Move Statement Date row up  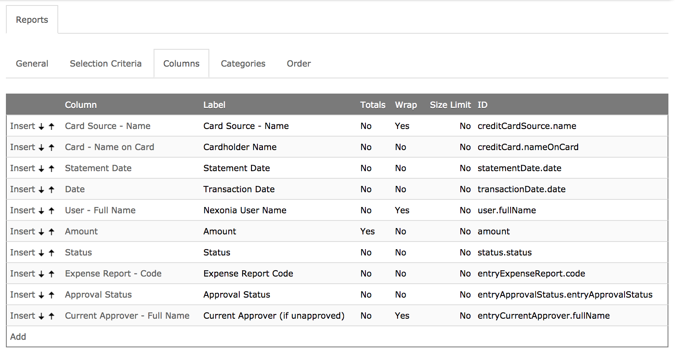(51, 169)
